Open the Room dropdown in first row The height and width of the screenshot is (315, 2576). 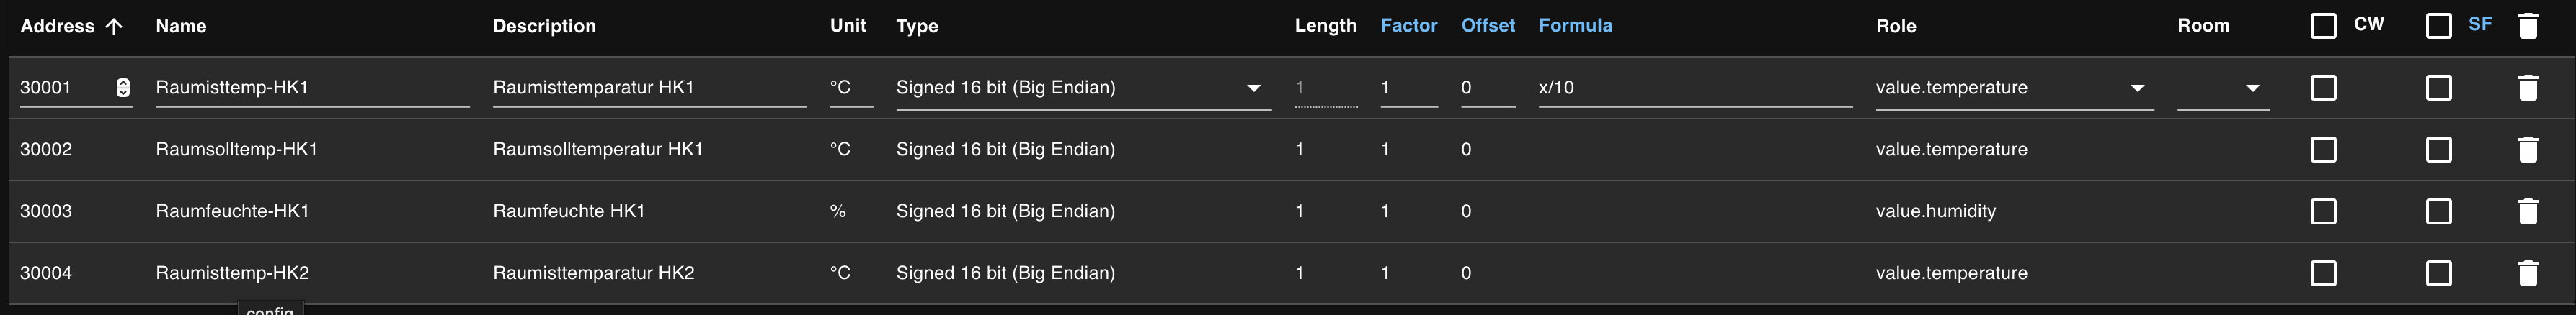click(2252, 88)
